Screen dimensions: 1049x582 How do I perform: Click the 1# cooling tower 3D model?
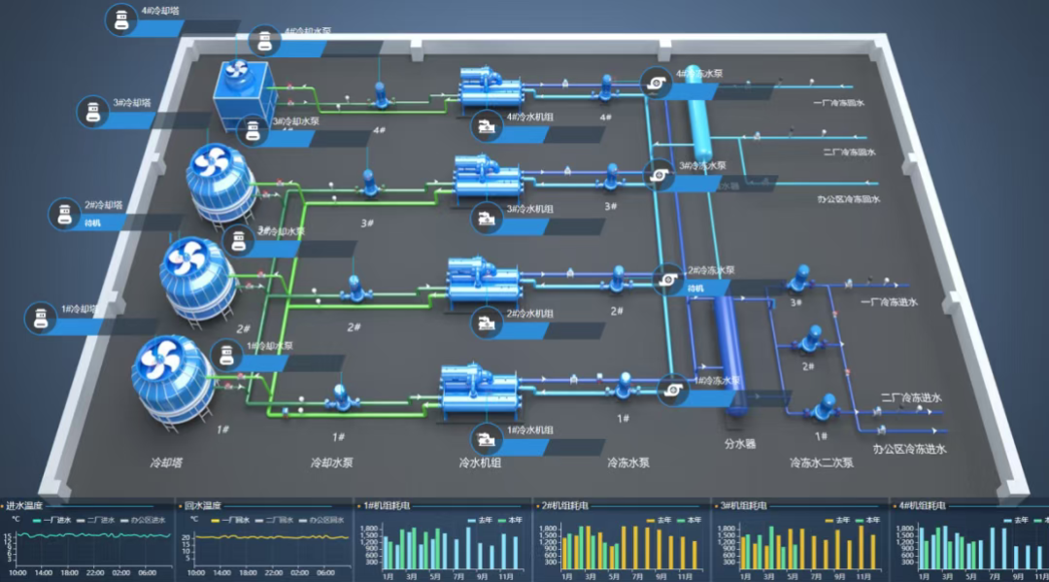[171, 376]
